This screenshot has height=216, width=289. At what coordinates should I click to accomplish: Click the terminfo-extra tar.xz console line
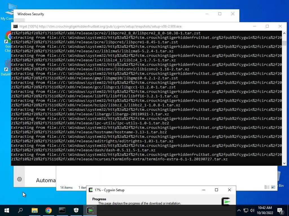119,159
